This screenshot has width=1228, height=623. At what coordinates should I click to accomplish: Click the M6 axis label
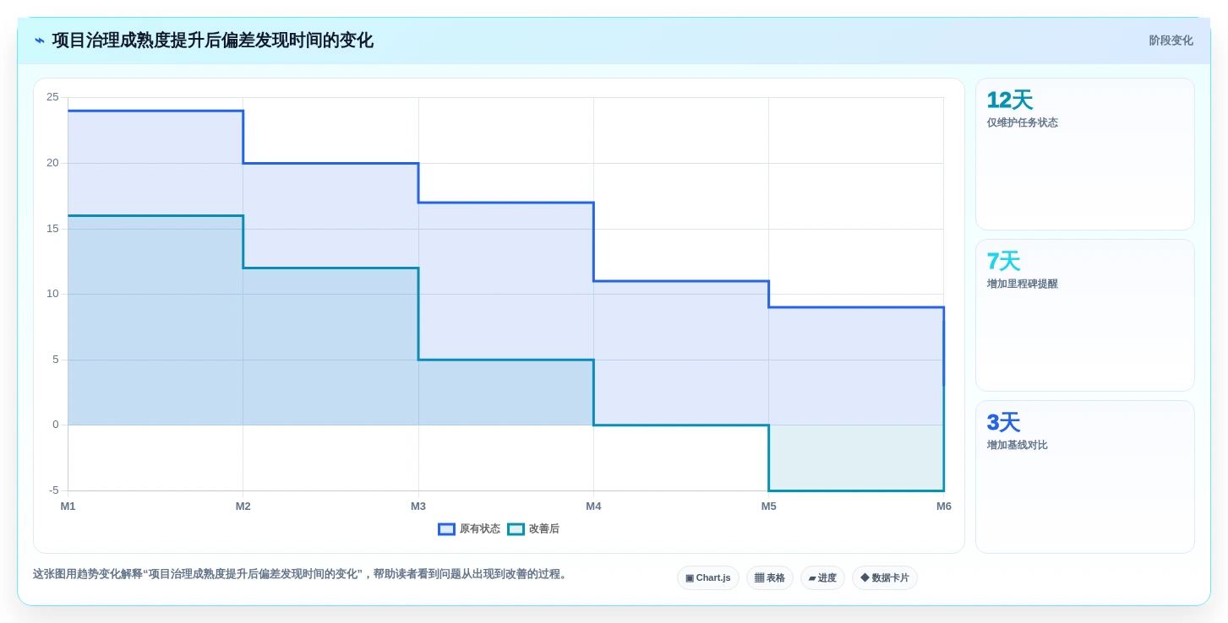coord(944,507)
